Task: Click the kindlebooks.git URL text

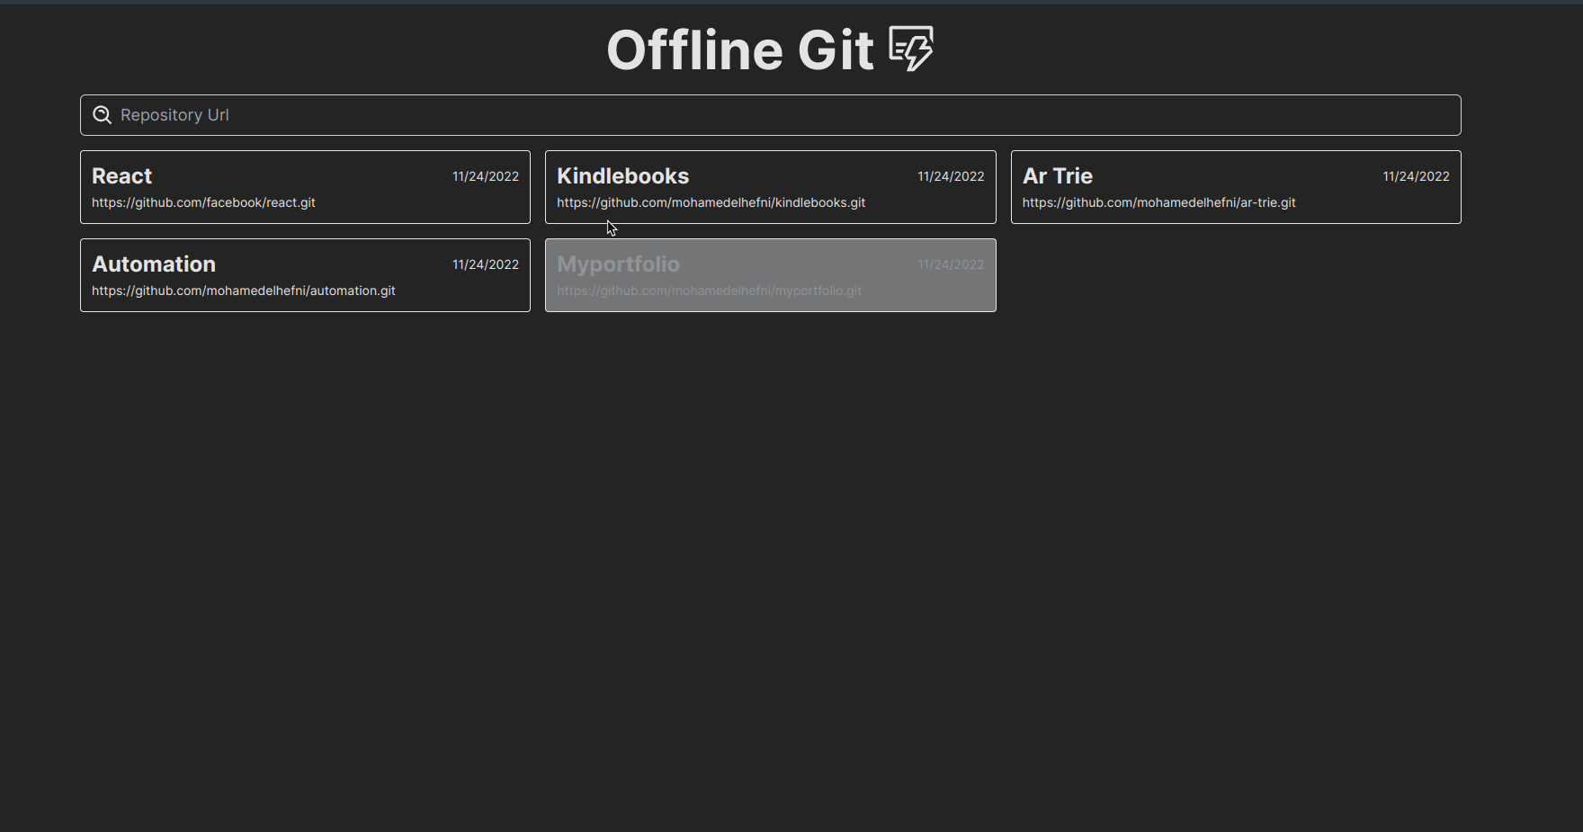Action: (x=711, y=202)
